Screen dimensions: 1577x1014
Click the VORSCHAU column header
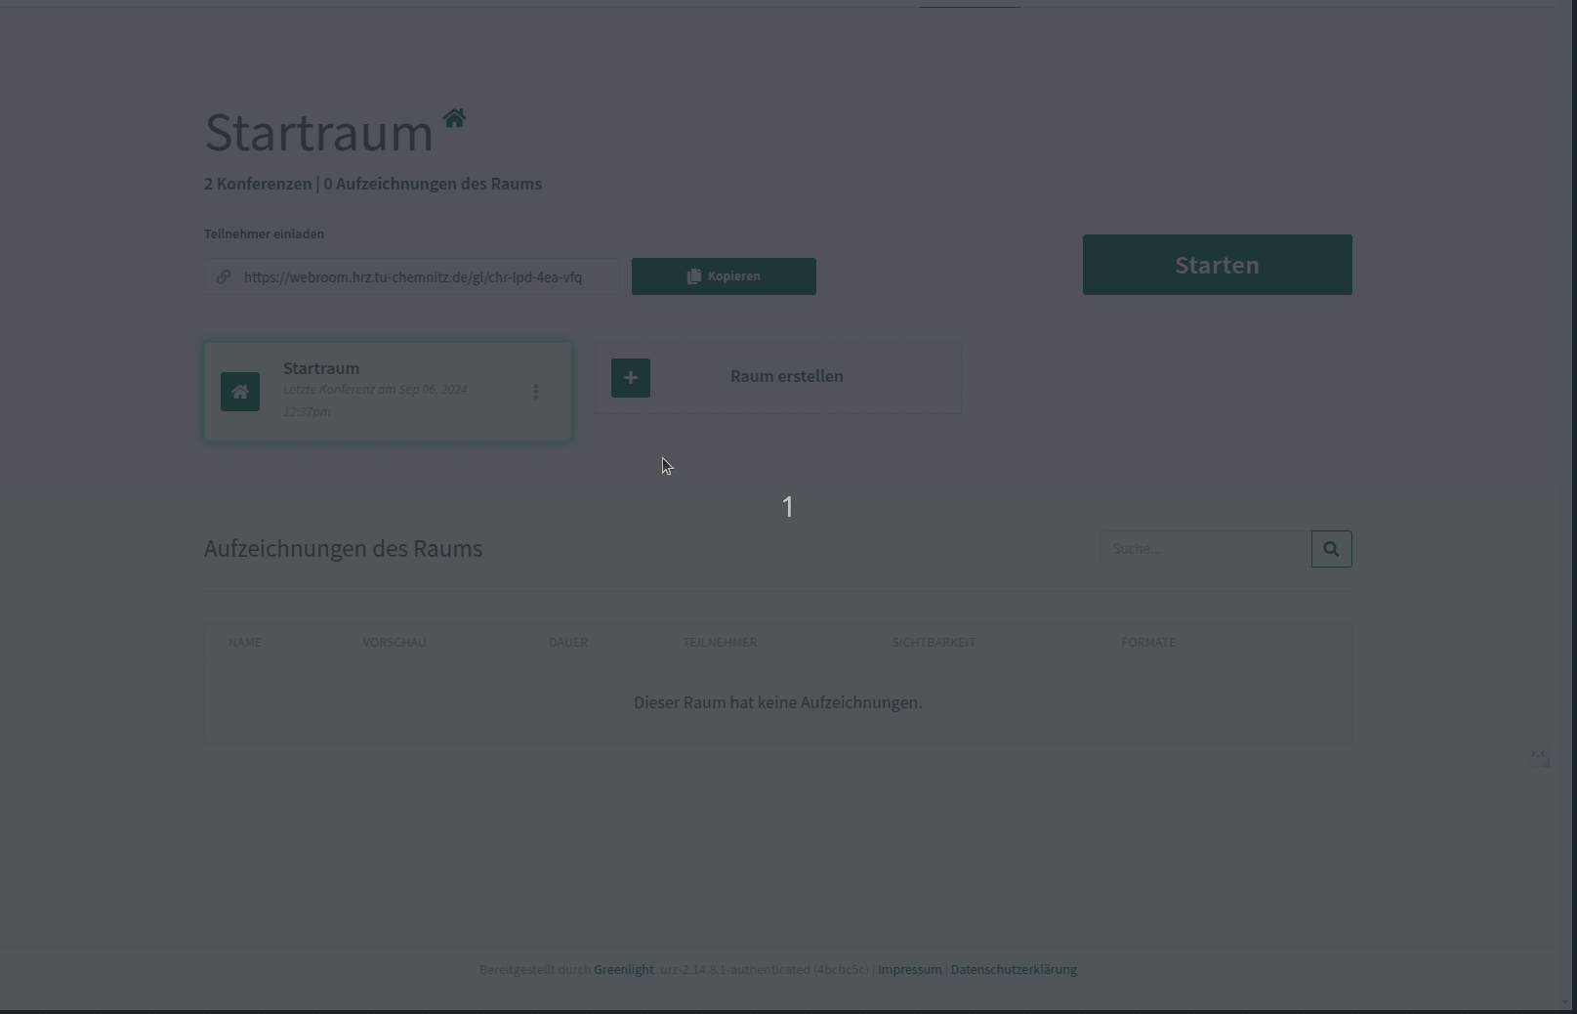(394, 642)
